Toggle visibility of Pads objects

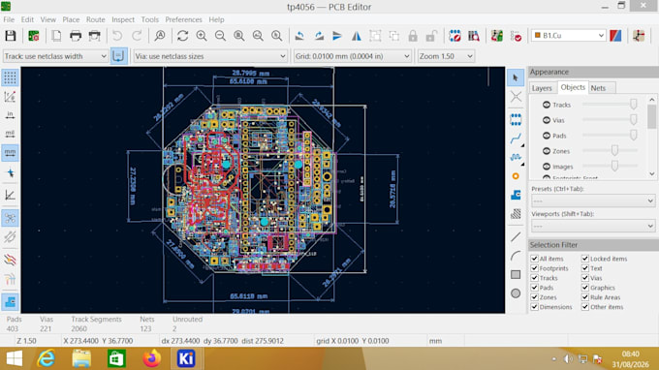pos(547,136)
